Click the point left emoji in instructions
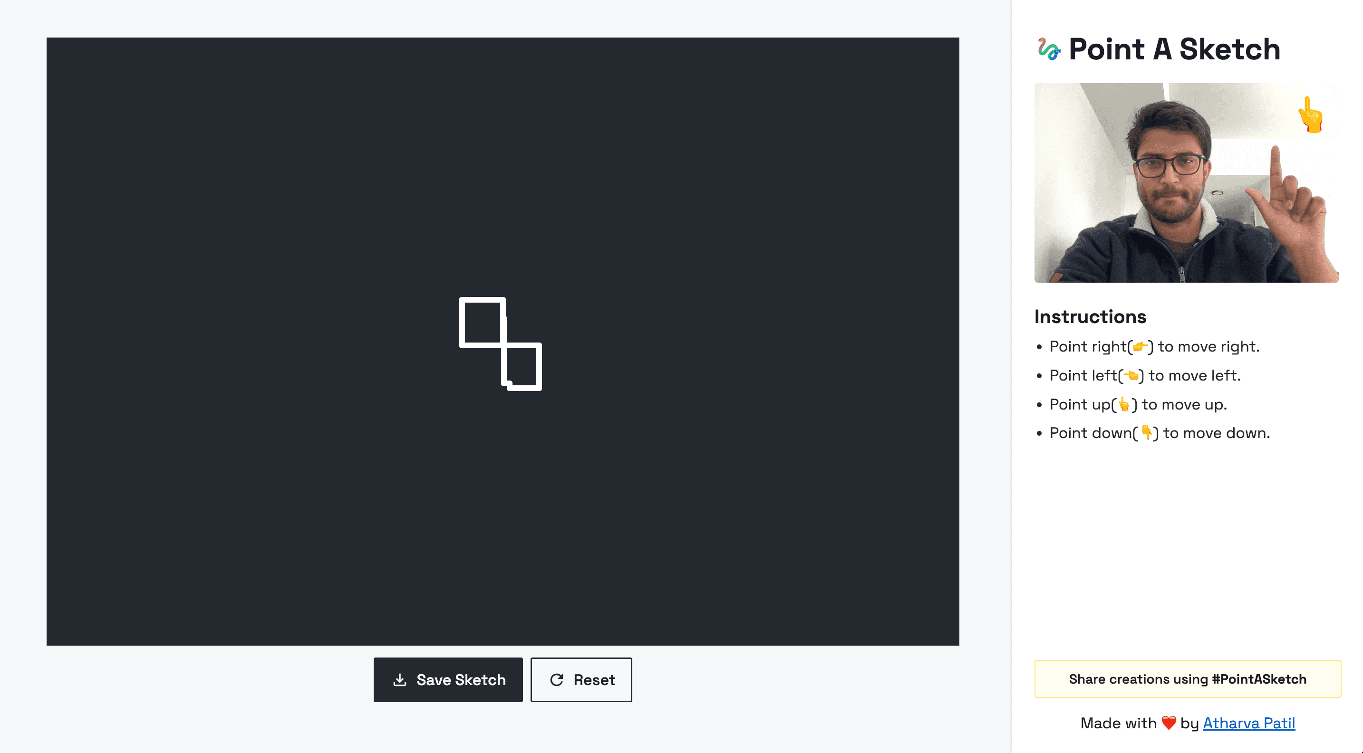1363x753 pixels. (x=1131, y=376)
